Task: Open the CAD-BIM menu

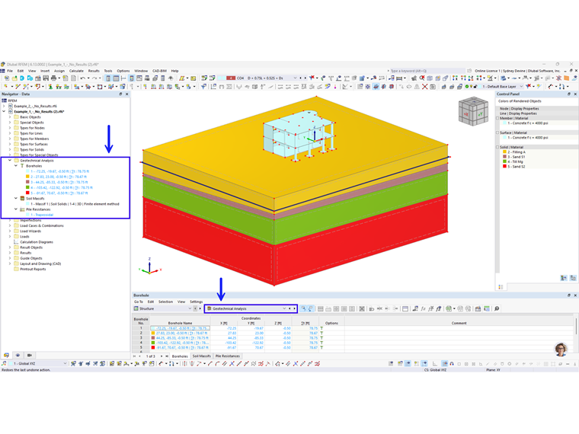Action: pyautogui.click(x=159, y=71)
